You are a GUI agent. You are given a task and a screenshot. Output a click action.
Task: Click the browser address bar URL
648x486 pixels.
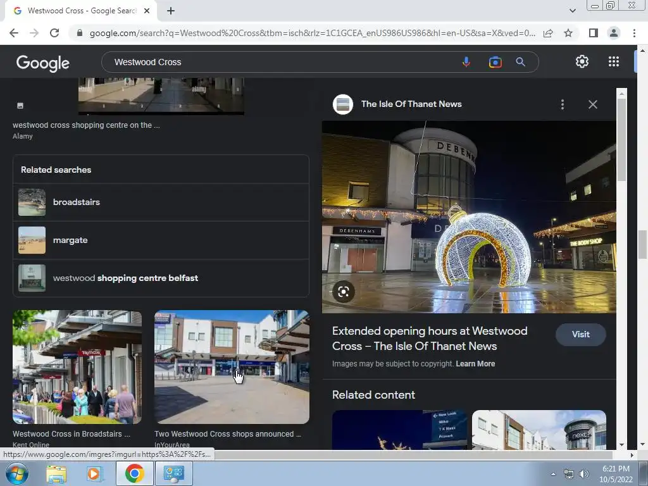(x=313, y=33)
